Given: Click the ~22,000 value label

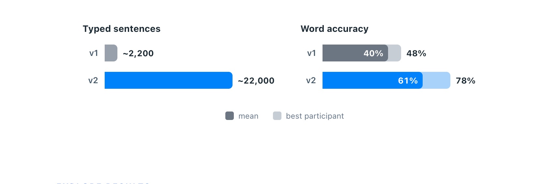Looking at the screenshot, I should click(256, 81).
